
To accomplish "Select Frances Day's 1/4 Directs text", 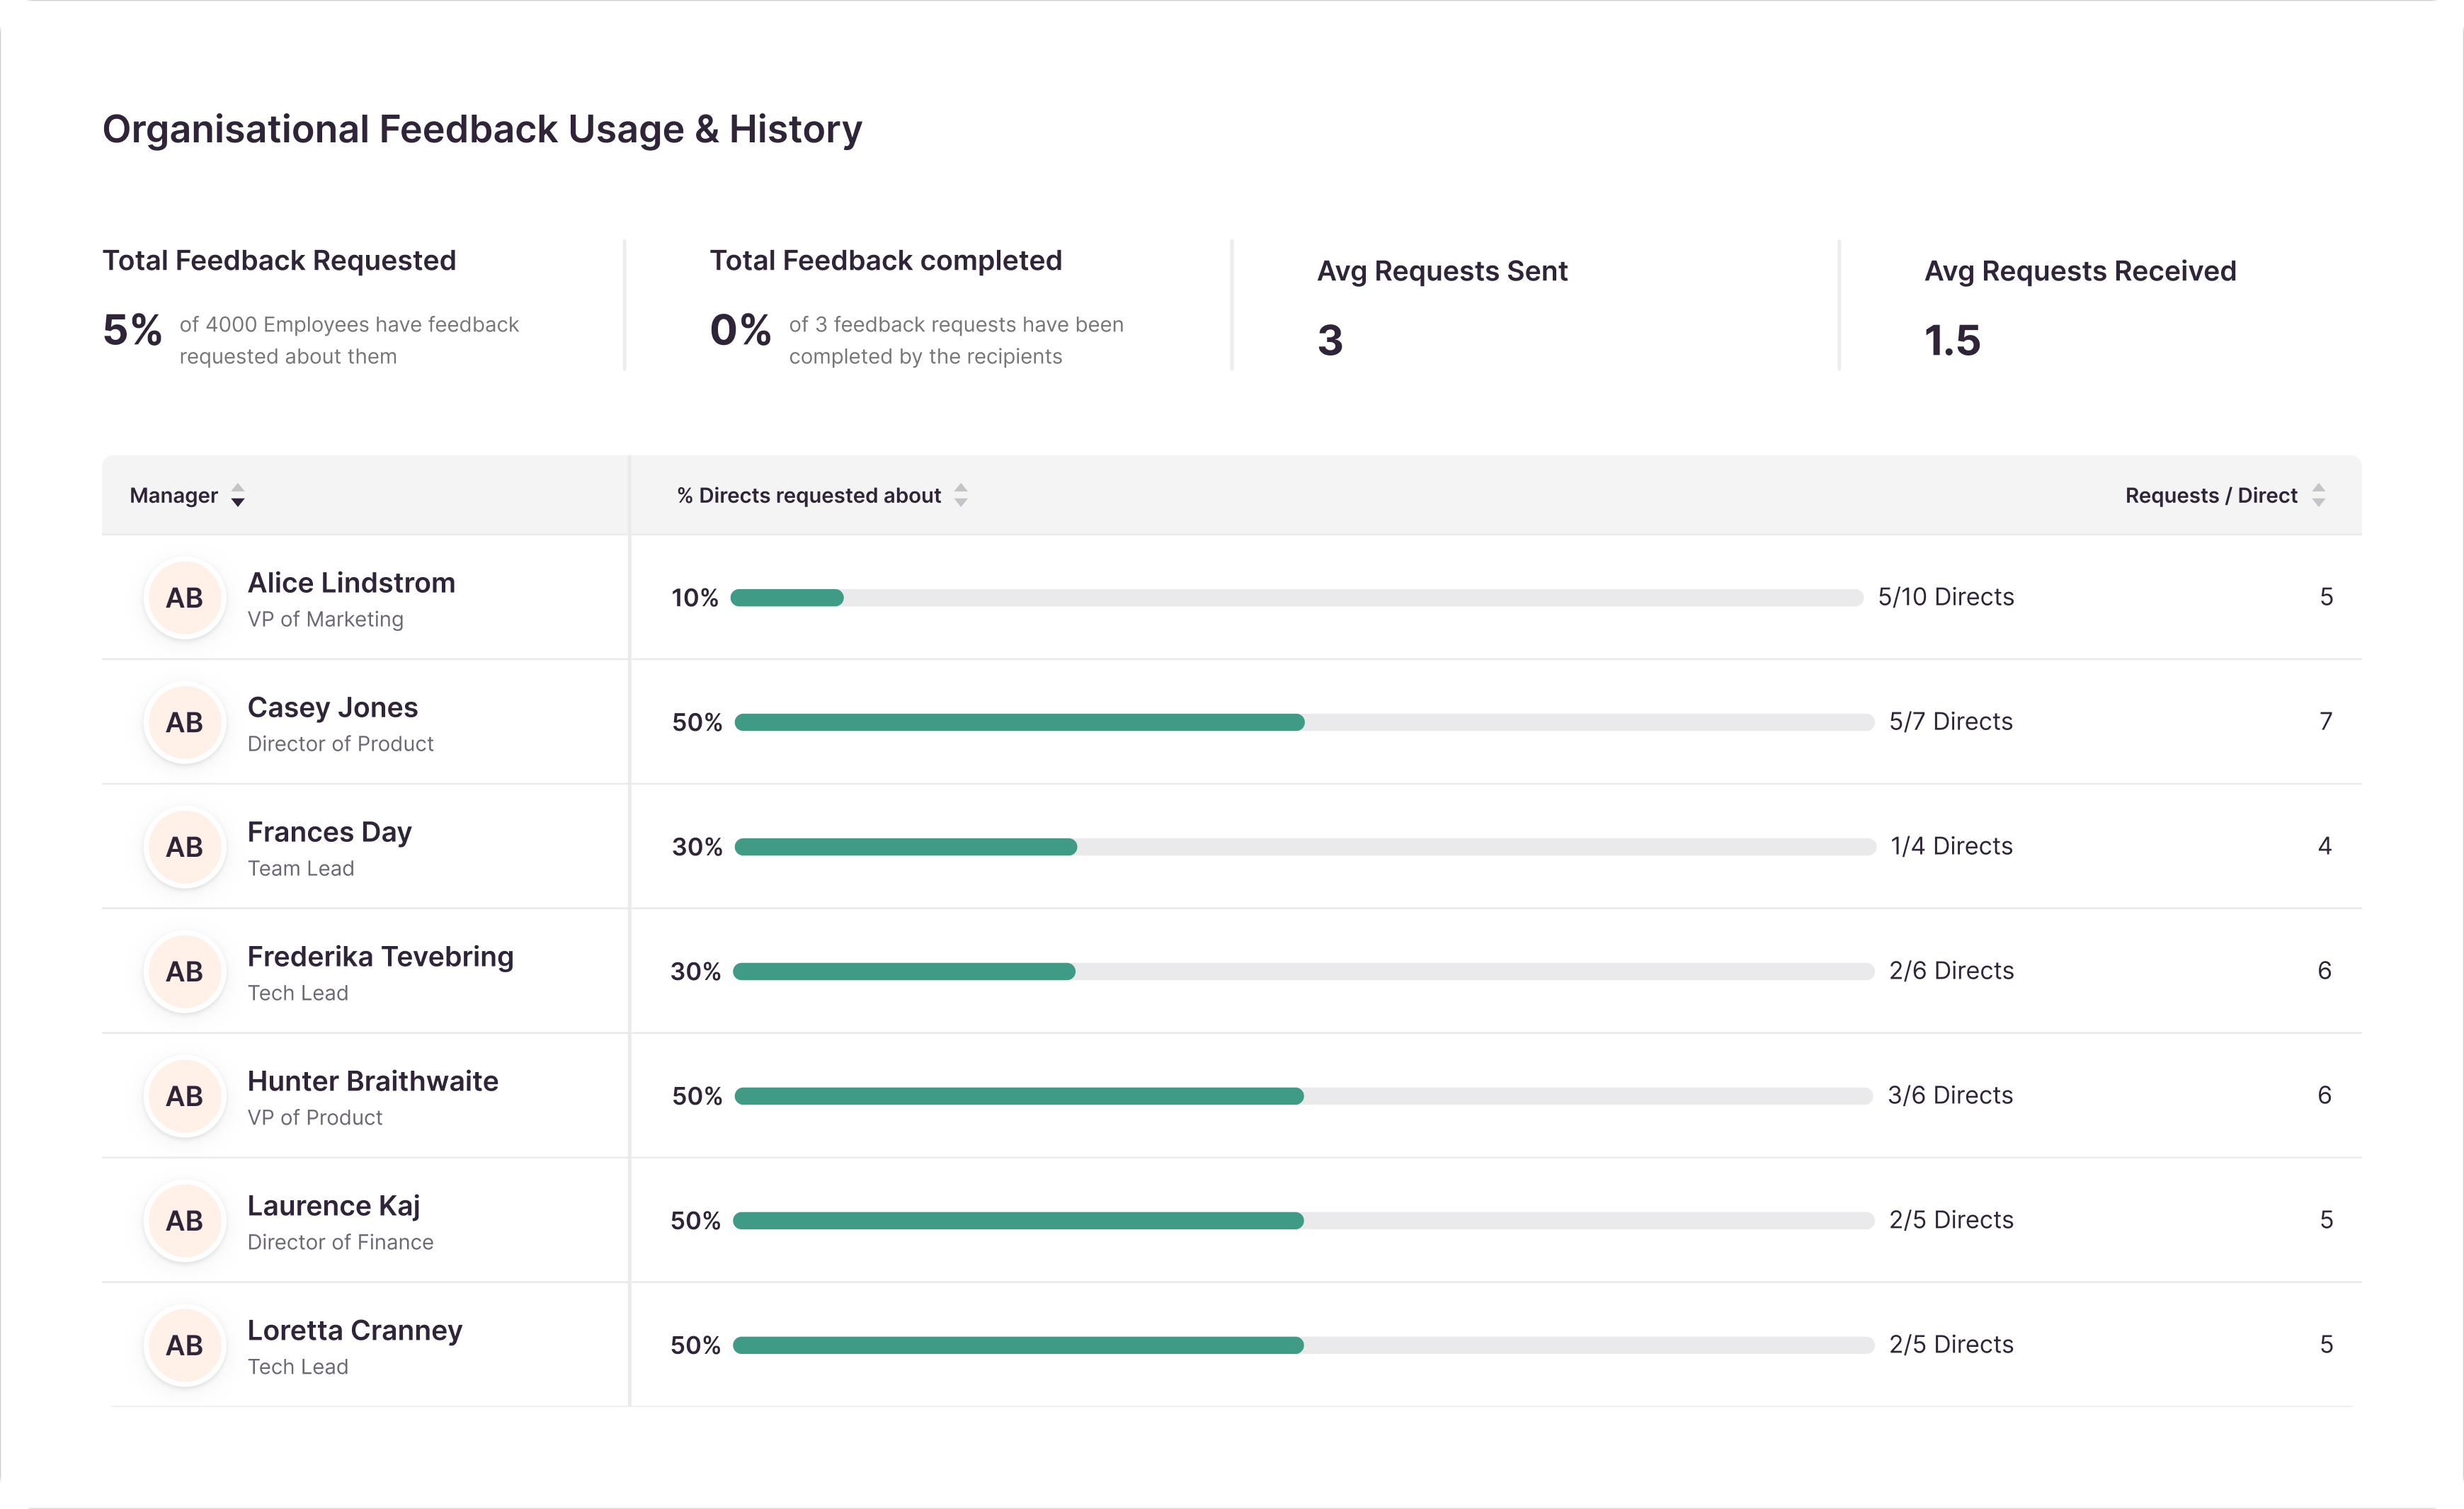I will [1950, 846].
